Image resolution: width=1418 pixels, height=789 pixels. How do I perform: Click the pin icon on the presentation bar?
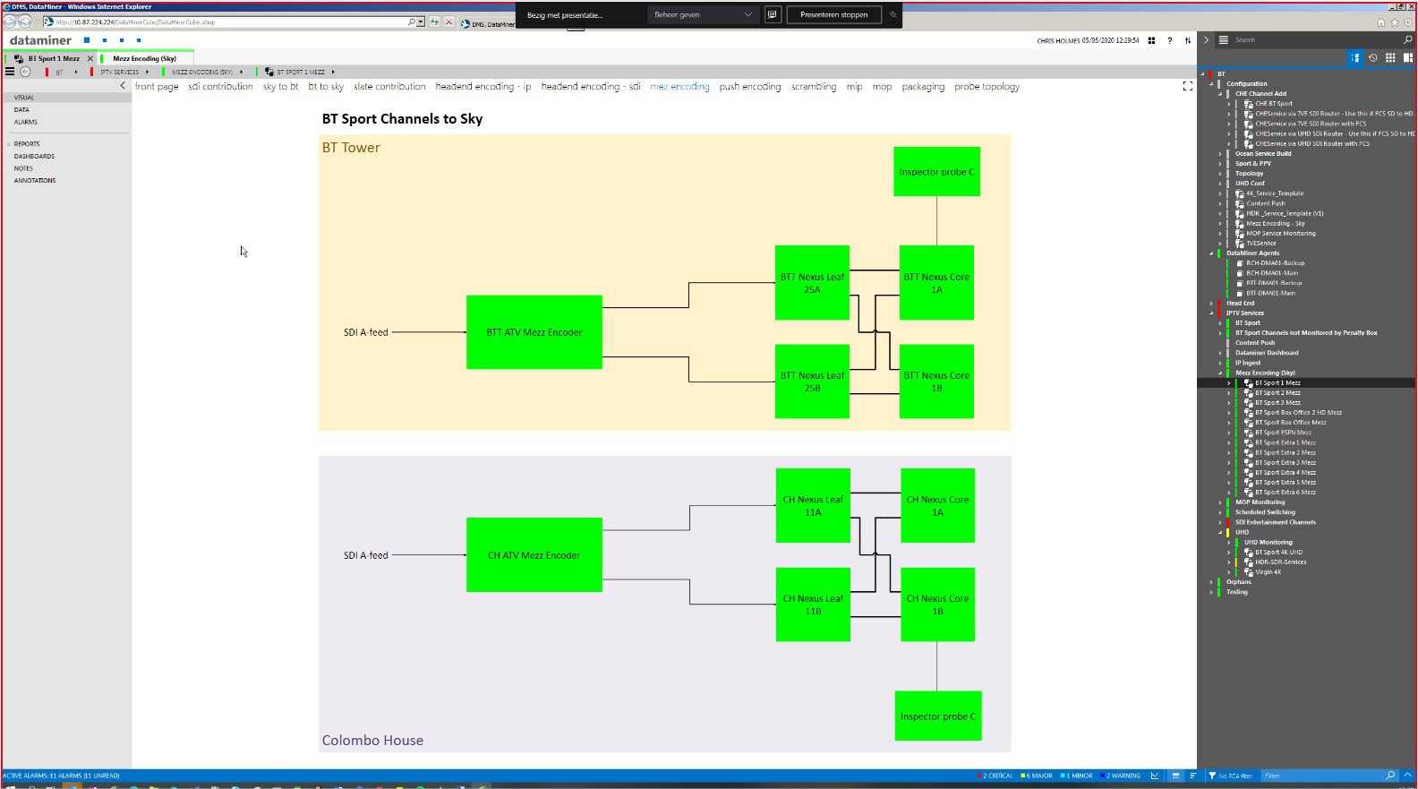click(893, 15)
